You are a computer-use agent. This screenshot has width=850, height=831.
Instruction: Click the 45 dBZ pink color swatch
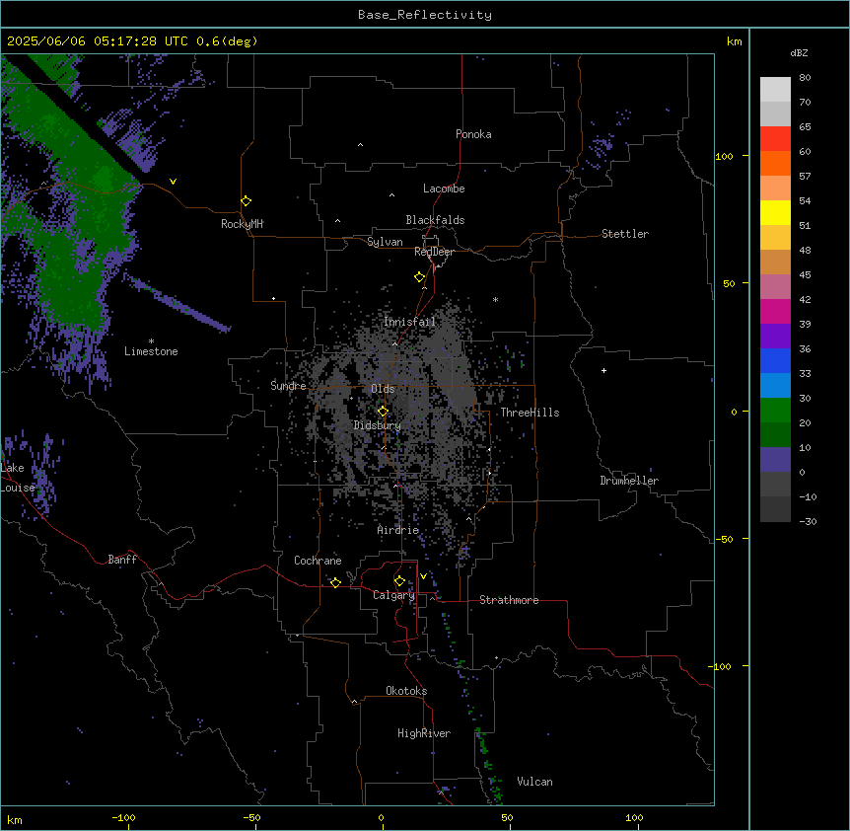tap(775, 286)
